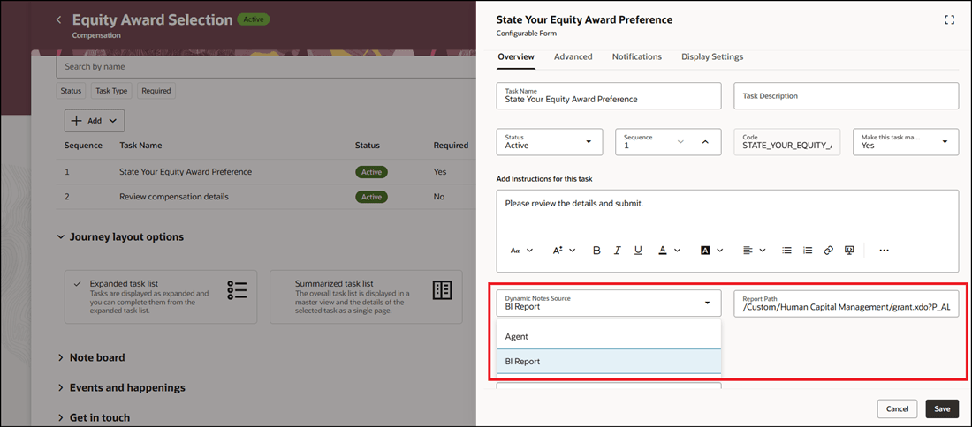This screenshot has width=972, height=427.
Task: Increase the Sequence value
Action: (x=705, y=142)
